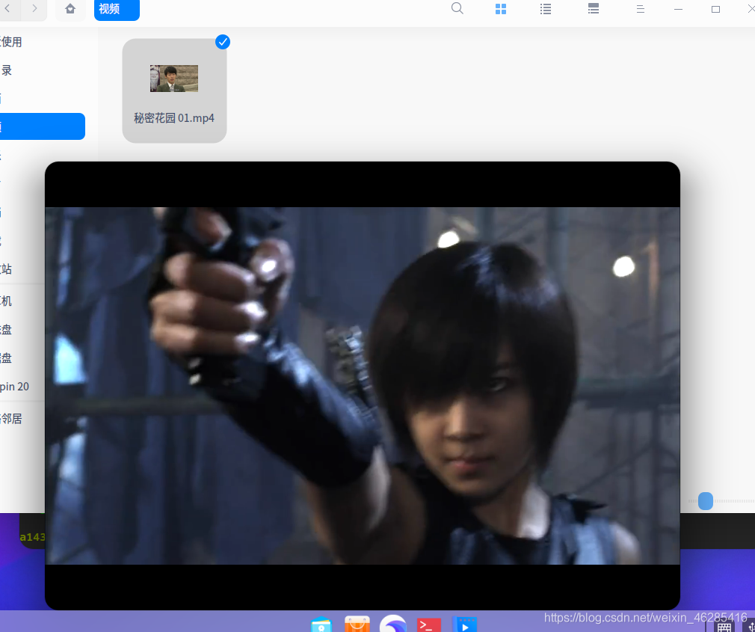Maximize the file manager window
Image resolution: width=755 pixels, height=632 pixels.
point(715,9)
